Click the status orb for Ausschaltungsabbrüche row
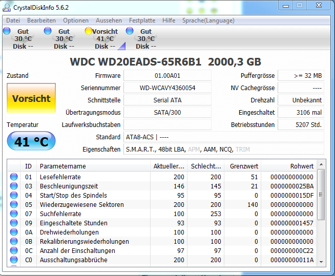Image resolution: width=335 pixels, height=276 pixels. point(14,260)
